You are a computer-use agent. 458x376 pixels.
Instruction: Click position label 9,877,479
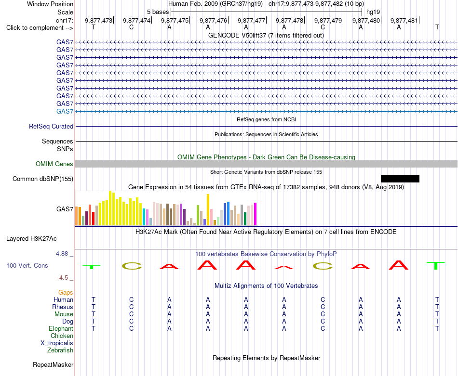328,20
